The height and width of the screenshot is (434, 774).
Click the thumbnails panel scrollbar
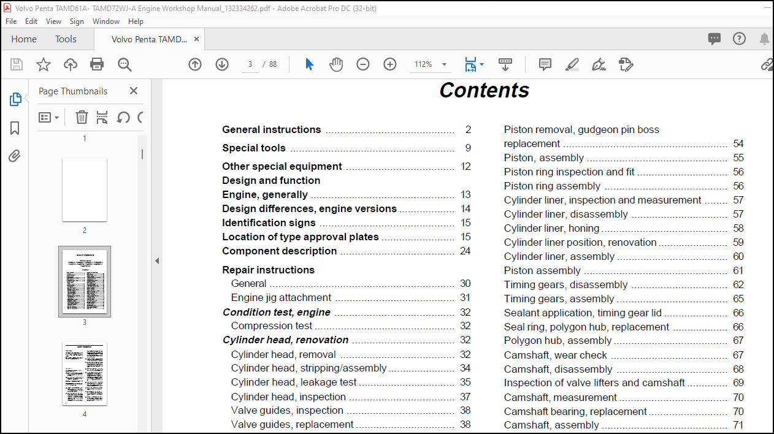[x=143, y=154]
